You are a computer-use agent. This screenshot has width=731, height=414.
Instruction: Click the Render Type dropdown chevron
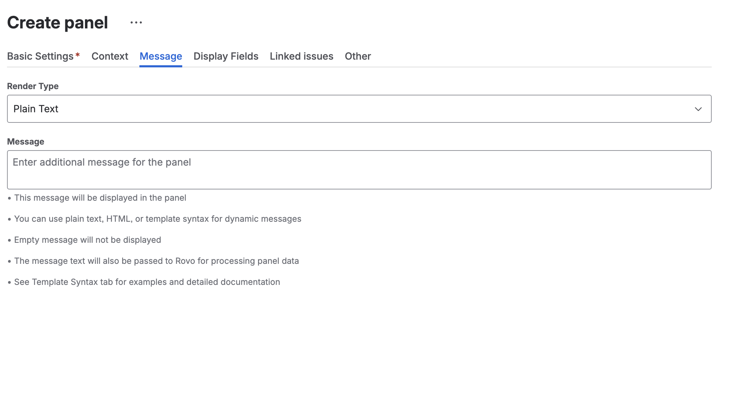pyautogui.click(x=698, y=109)
